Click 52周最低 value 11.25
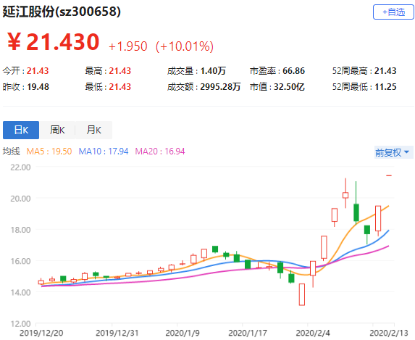Screen dimensions: 415x340 (x=385, y=87)
